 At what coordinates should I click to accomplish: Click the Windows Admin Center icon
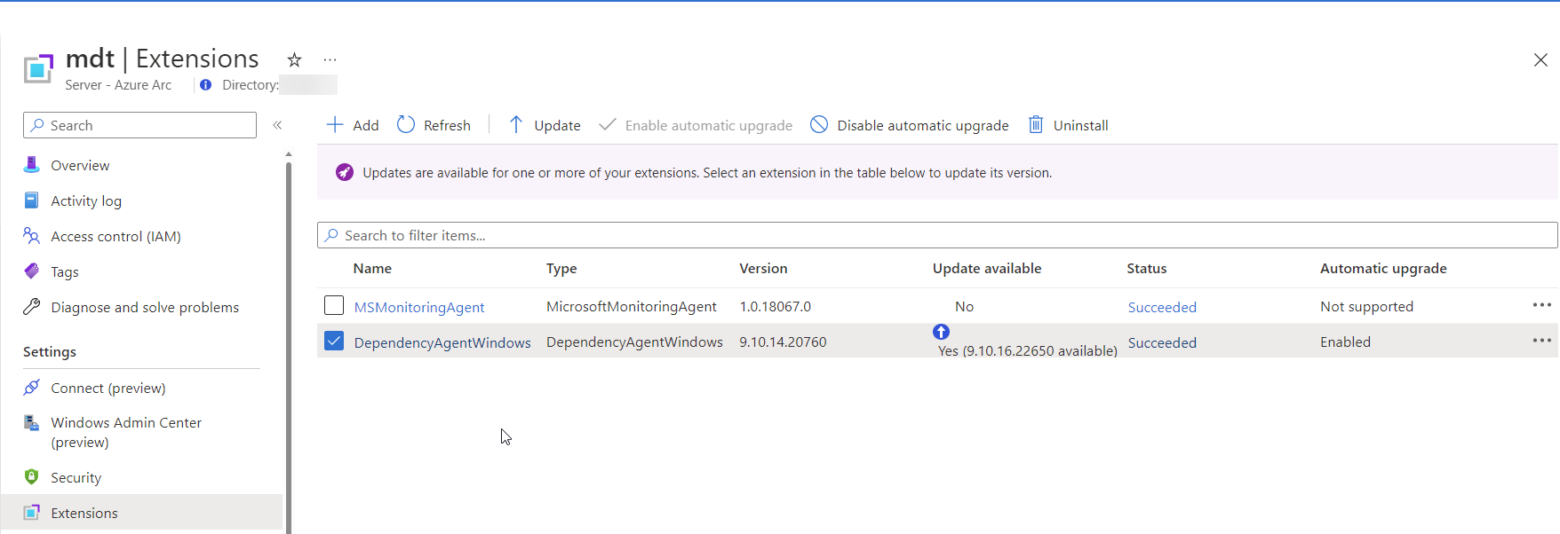(32, 422)
